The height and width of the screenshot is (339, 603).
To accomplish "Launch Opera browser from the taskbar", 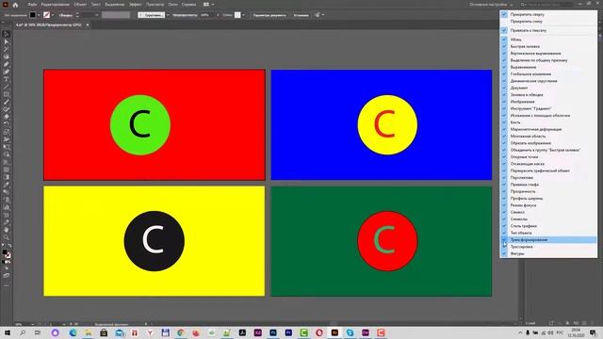I will (319, 332).
